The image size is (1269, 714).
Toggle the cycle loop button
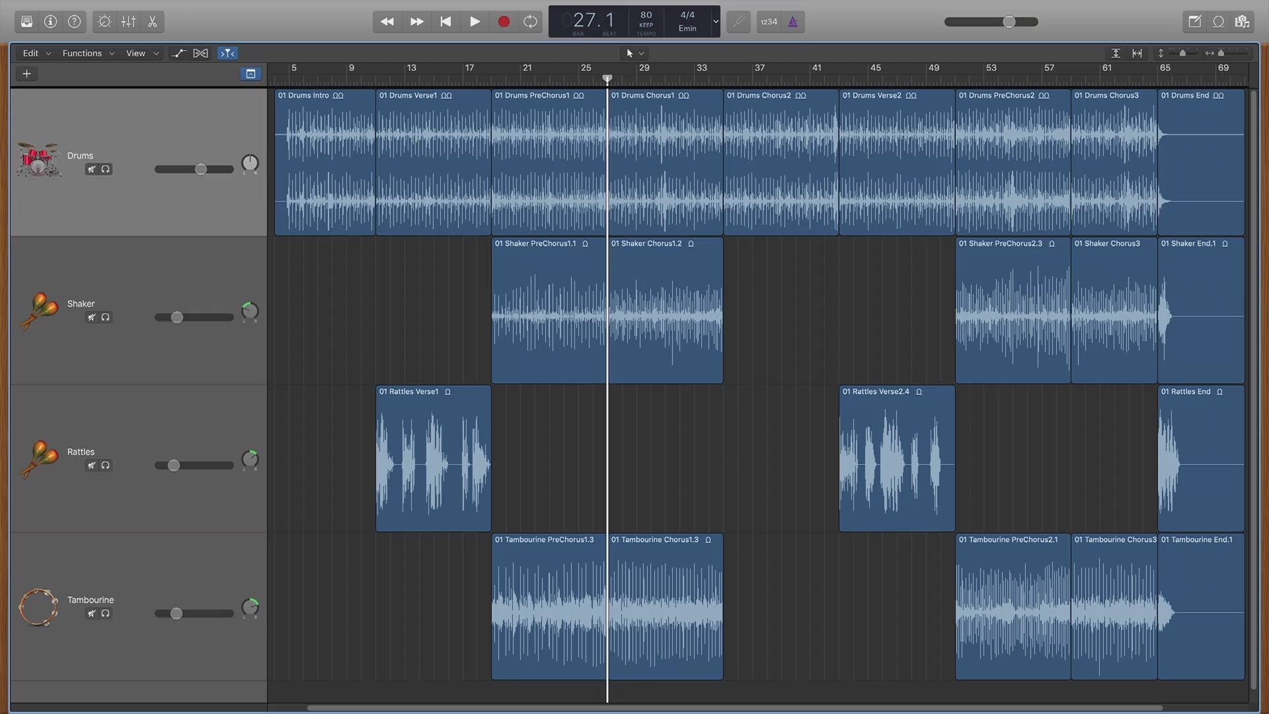tap(530, 22)
